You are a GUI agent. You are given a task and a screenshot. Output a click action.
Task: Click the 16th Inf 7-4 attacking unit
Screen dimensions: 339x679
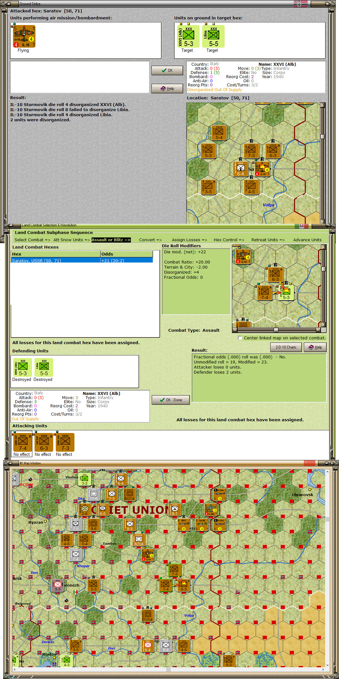coord(22,442)
